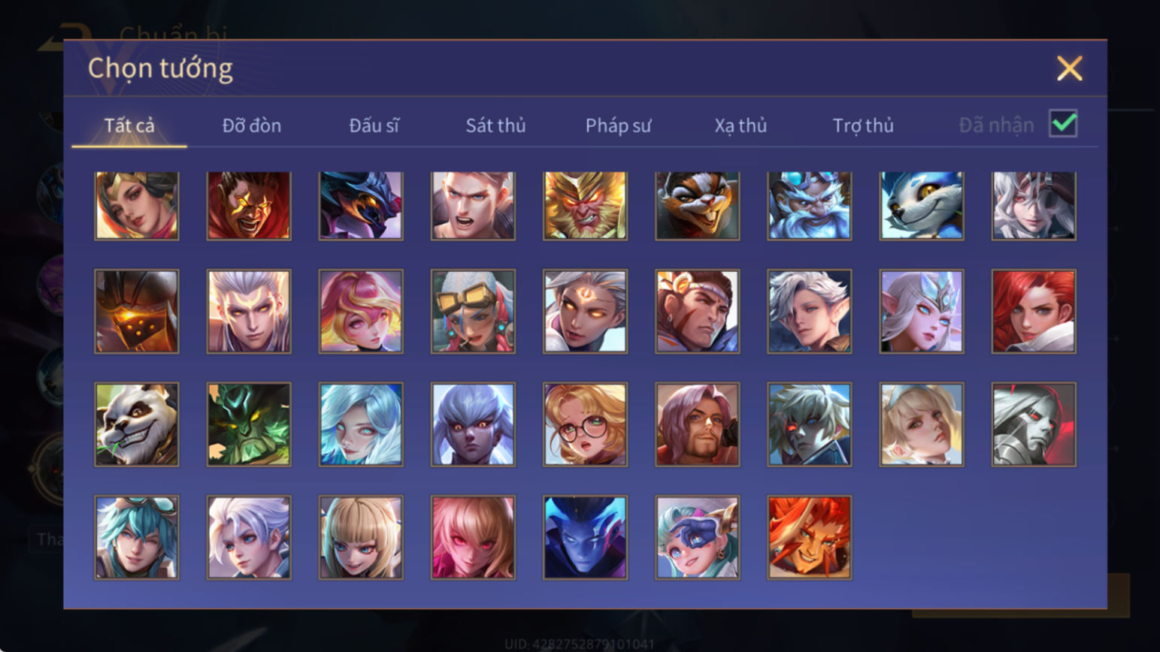The image size is (1160, 652).
Task: Show the Xạ thủ hero category
Action: point(741,125)
